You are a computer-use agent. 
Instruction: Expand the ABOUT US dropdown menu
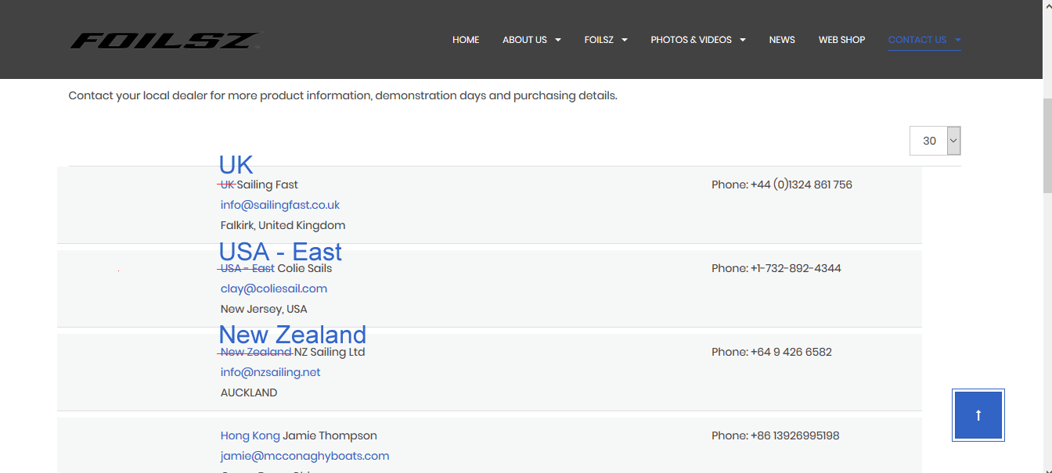(x=531, y=40)
